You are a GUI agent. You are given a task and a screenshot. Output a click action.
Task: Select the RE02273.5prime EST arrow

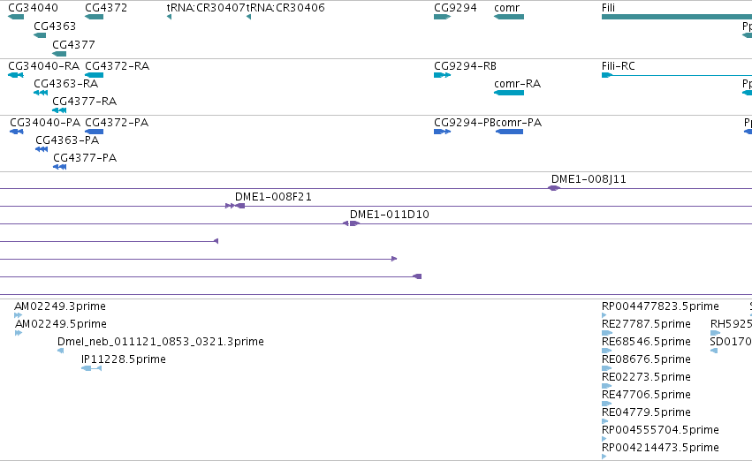[607, 386]
